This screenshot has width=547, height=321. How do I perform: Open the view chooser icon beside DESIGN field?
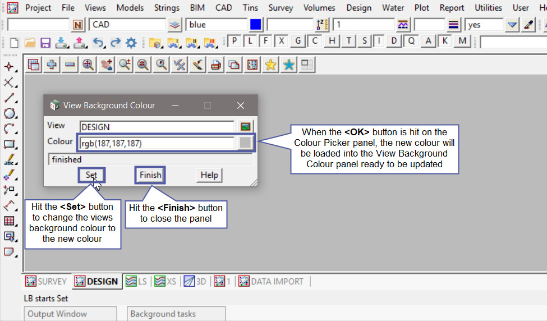pos(245,126)
